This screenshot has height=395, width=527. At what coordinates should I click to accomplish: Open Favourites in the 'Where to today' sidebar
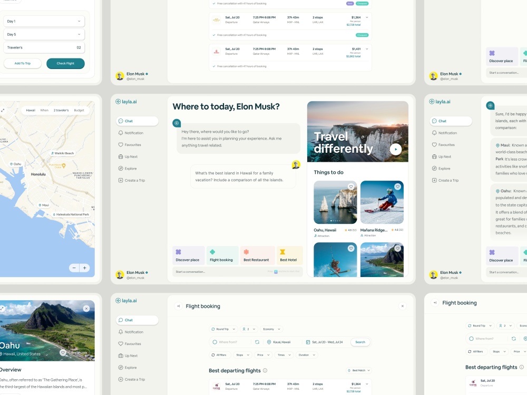tap(130, 145)
